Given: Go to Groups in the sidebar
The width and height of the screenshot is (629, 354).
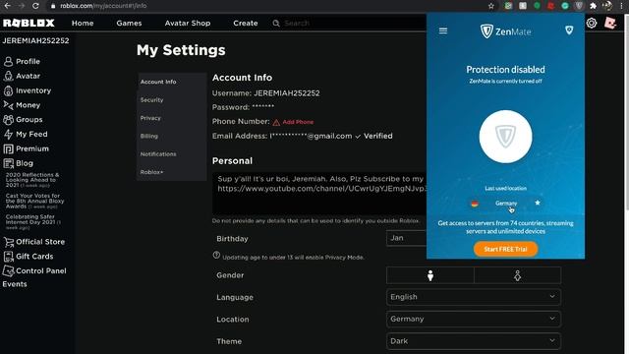Looking at the screenshot, I should (x=23, y=120).
